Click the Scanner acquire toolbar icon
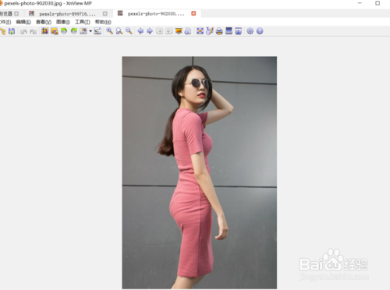Screen dimensions: 390x290 pos(229,31)
